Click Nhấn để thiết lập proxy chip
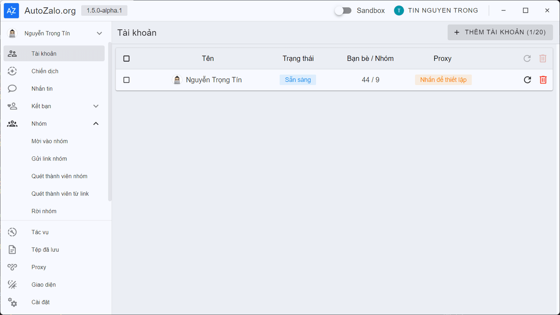This screenshot has width=560, height=315. tap(443, 80)
